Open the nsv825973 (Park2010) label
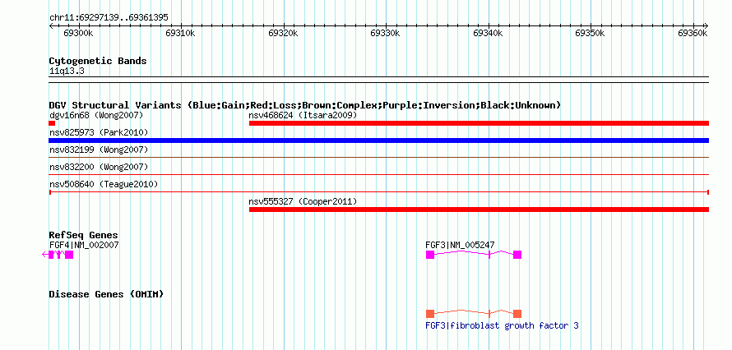Viewport: 732px width, 350px height. click(99, 132)
